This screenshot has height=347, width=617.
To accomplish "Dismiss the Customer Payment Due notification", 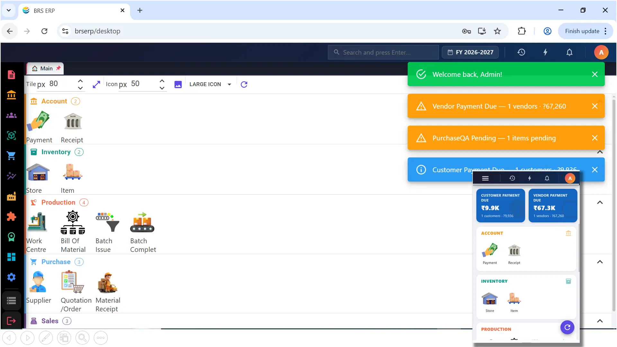I will point(595,170).
